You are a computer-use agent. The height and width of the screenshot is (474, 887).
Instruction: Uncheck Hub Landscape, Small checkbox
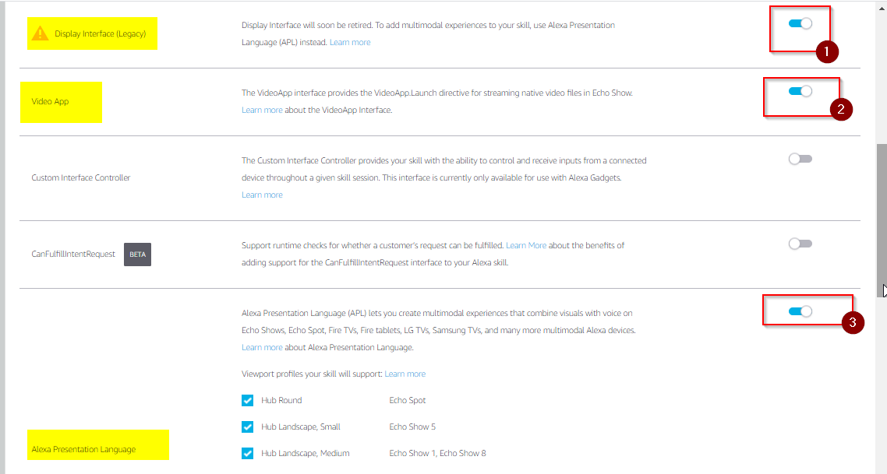pyautogui.click(x=248, y=427)
